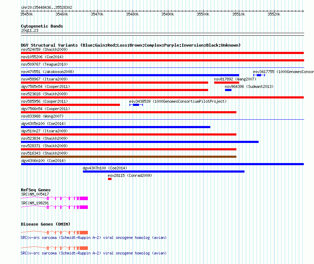Open the nsv509767 (Teague2010) variant label
Viewport: 314px width, 264px height.
pos(44,64)
